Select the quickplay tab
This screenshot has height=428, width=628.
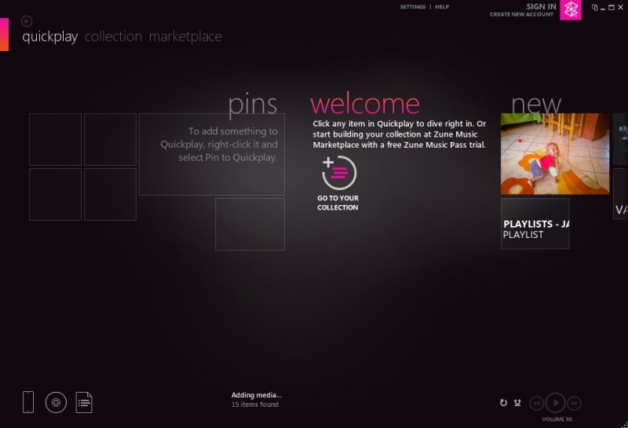(x=49, y=36)
